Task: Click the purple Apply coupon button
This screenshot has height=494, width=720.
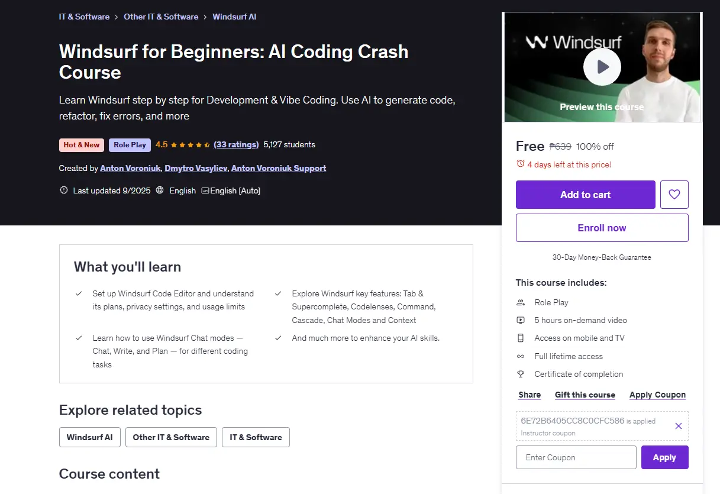Action: point(665,457)
